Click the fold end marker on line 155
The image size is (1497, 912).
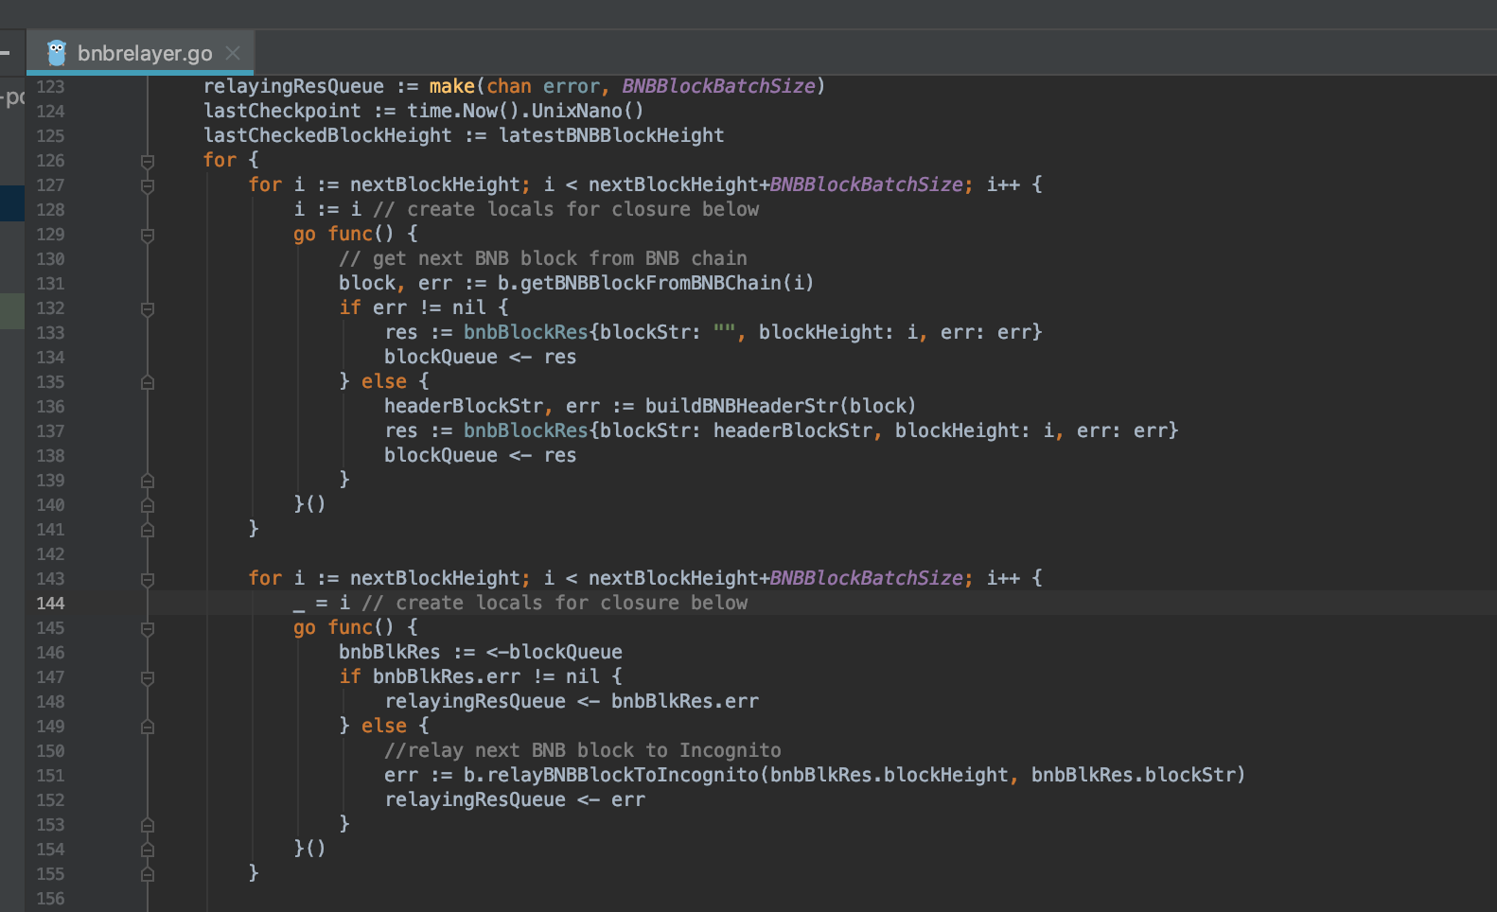[x=148, y=874]
